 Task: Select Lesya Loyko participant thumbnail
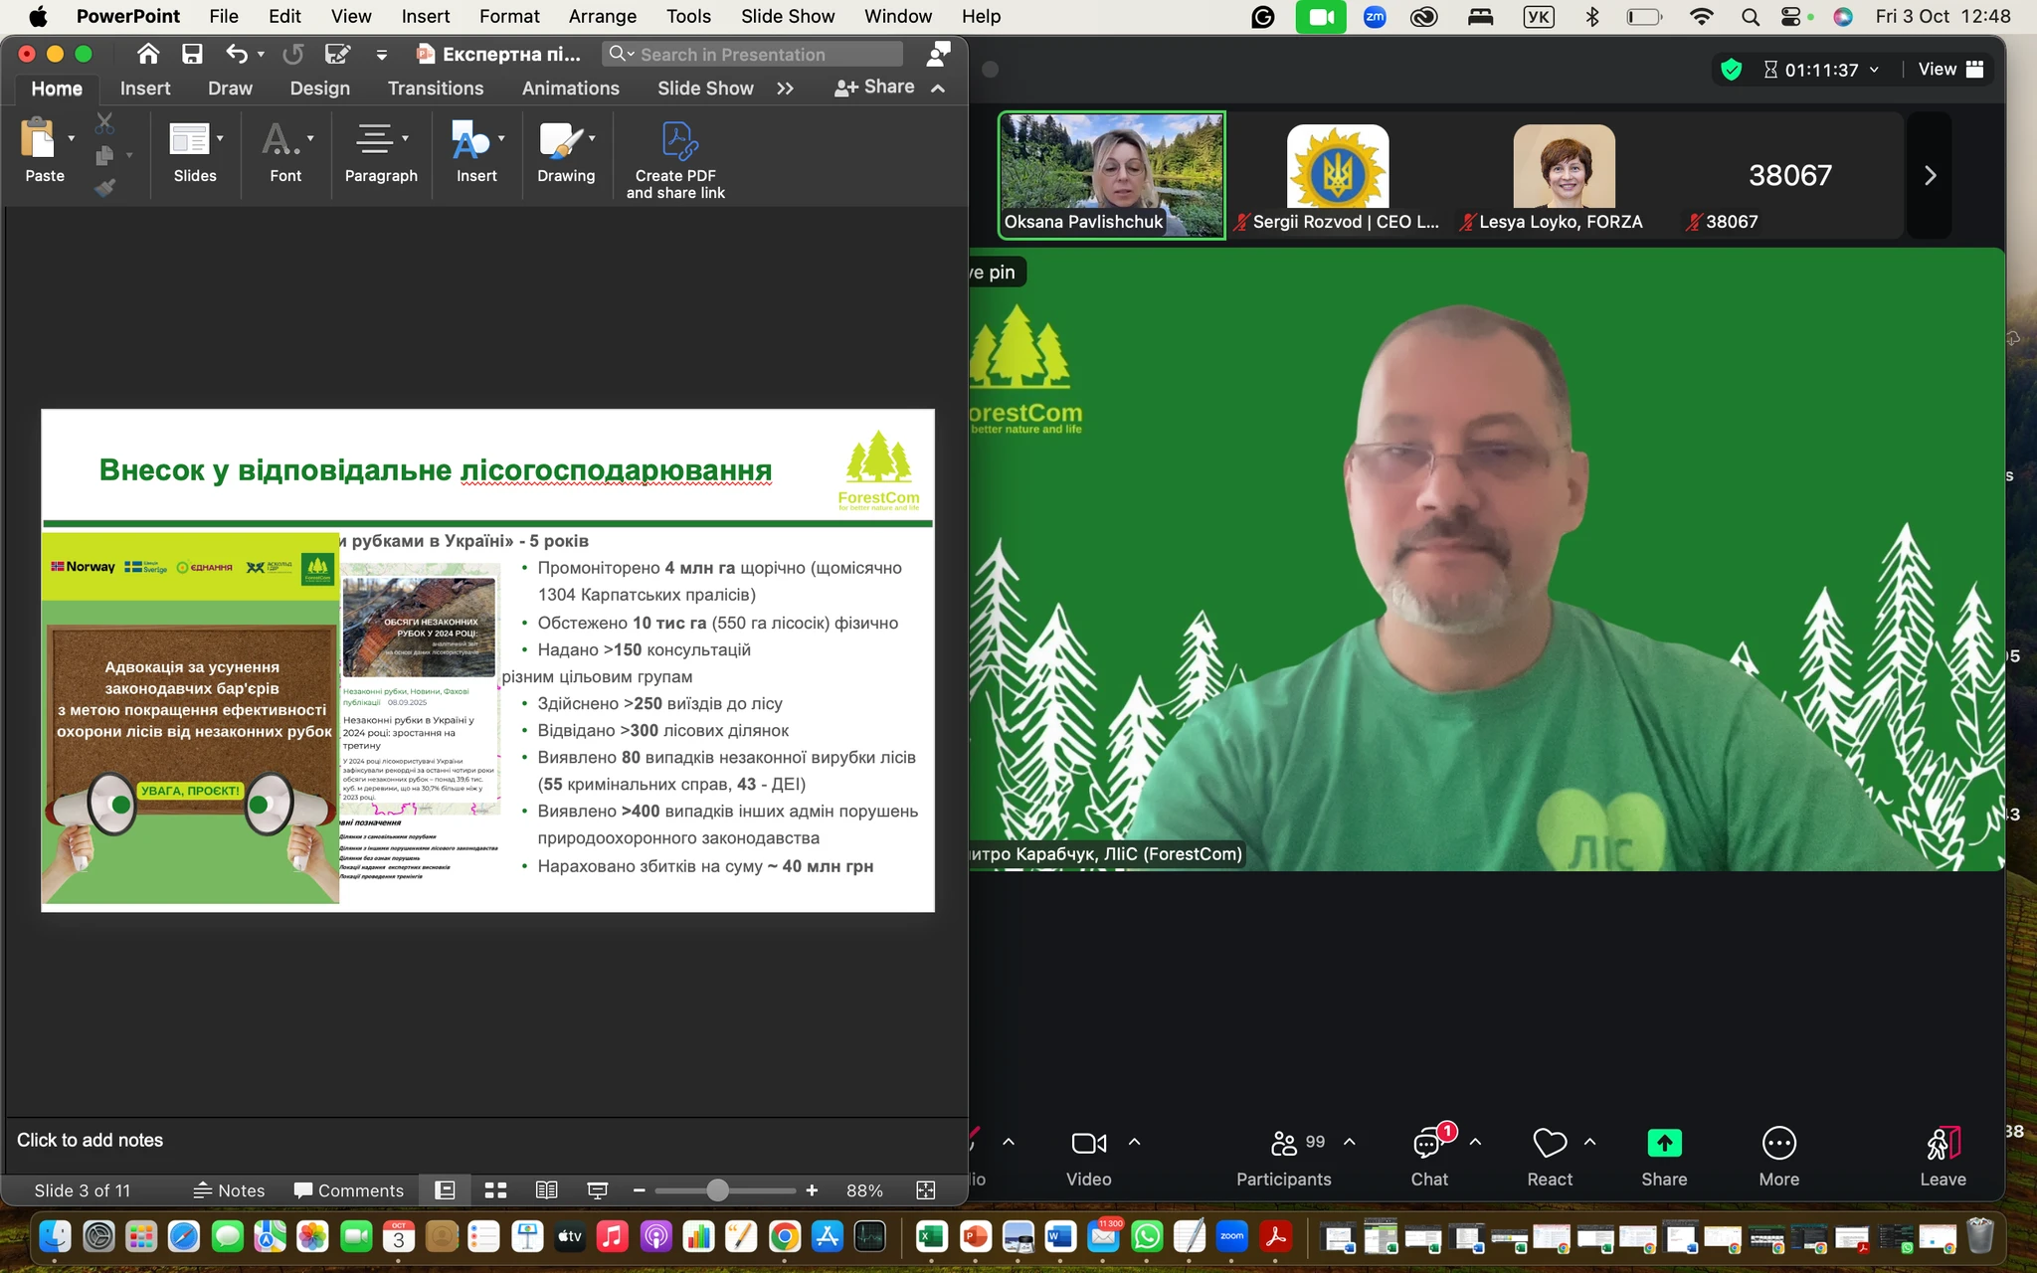click(1564, 175)
